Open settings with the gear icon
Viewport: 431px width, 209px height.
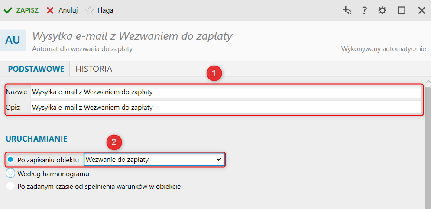point(382,11)
